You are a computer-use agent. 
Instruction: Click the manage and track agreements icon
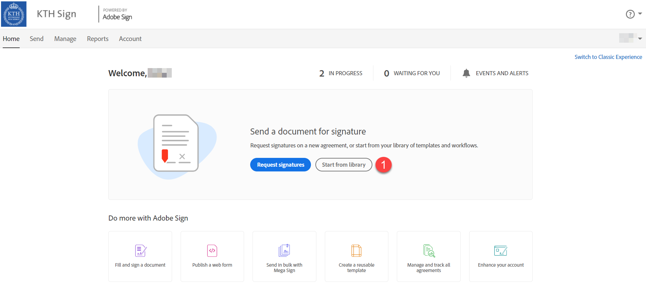429,251
